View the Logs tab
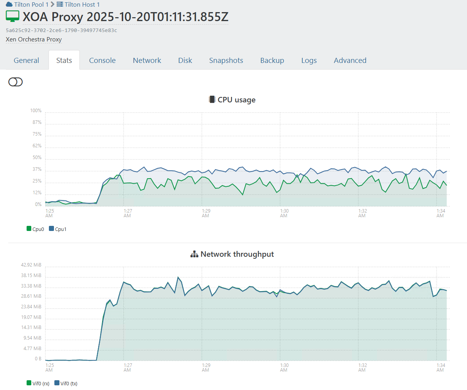This screenshot has height=390, width=467. (x=309, y=60)
